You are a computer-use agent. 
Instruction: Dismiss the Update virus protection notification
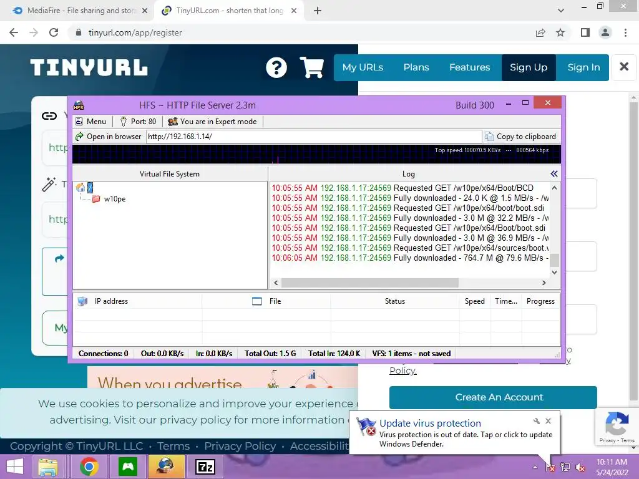pyautogui.click(x=548, y=421)
